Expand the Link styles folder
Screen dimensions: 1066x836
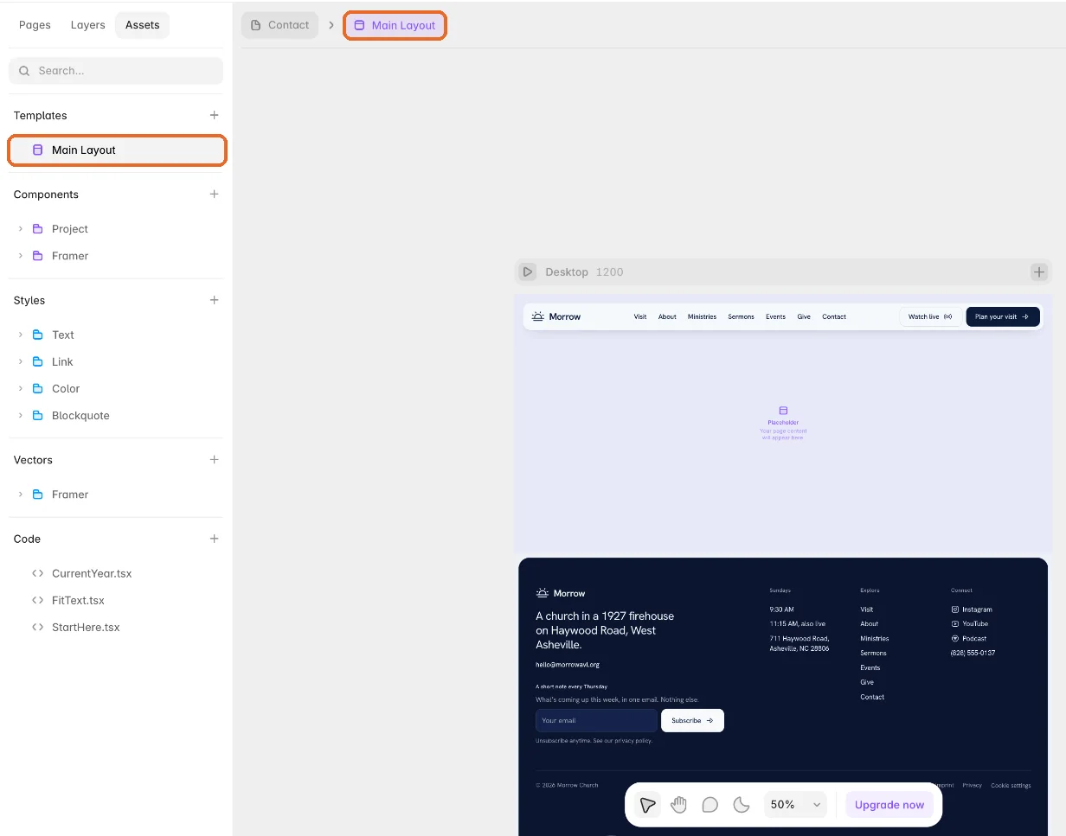pos(21,361)
